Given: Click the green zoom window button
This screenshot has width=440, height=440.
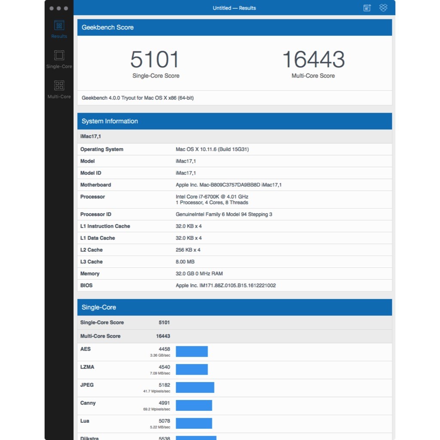Looking at the screenshot, I should tap(66, 9).
